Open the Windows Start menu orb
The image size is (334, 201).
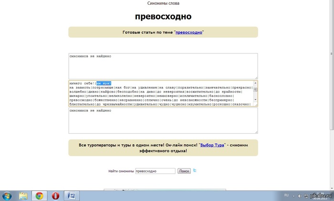(x=7, y=196)
